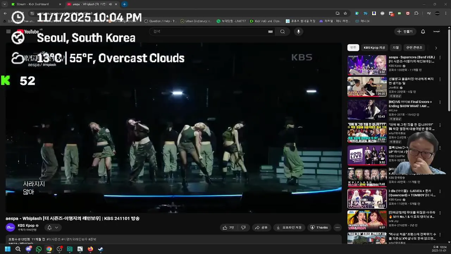451x254 pixels.
Task: Go back with browser back arrow
Action: coord(5,13)
